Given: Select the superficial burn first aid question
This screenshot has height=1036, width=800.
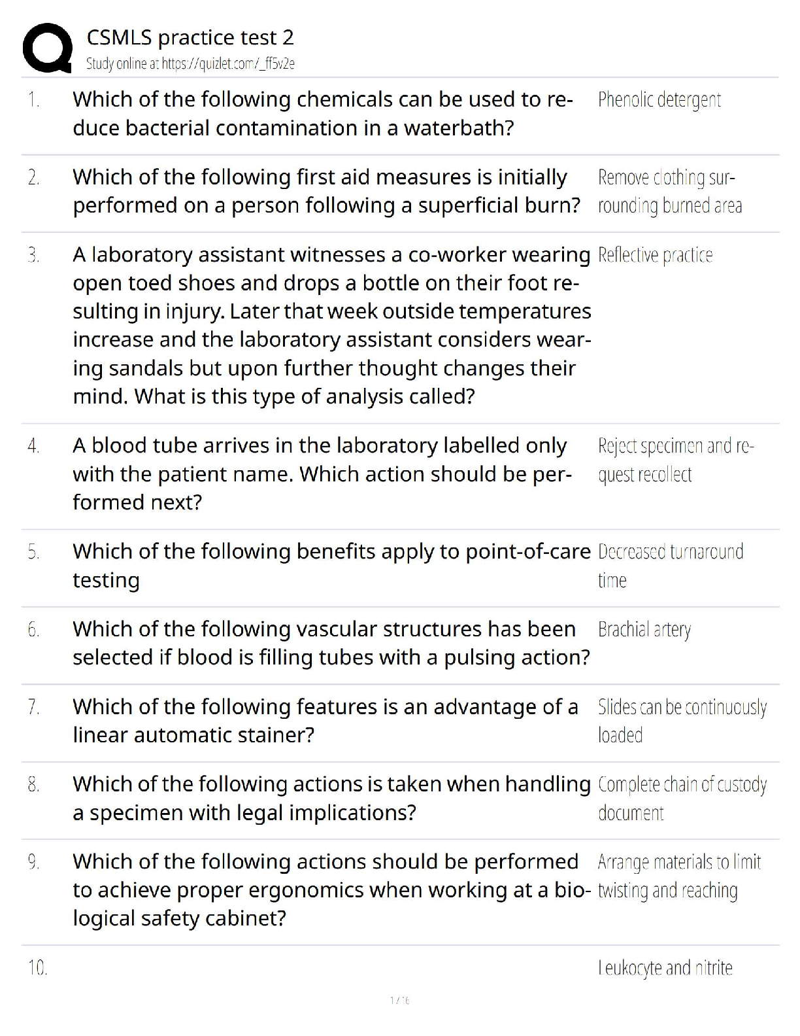Looking at the screenshot, I should click(x=326, y=191).
